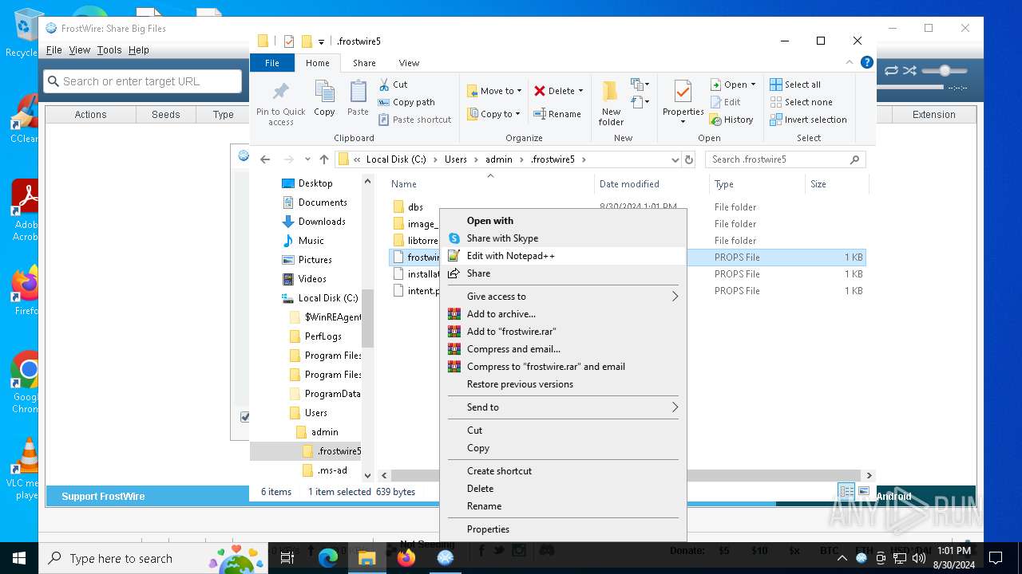The image size is (1022, 574).
Task: Click the History icon in Open group
Action: pos(716,120)
